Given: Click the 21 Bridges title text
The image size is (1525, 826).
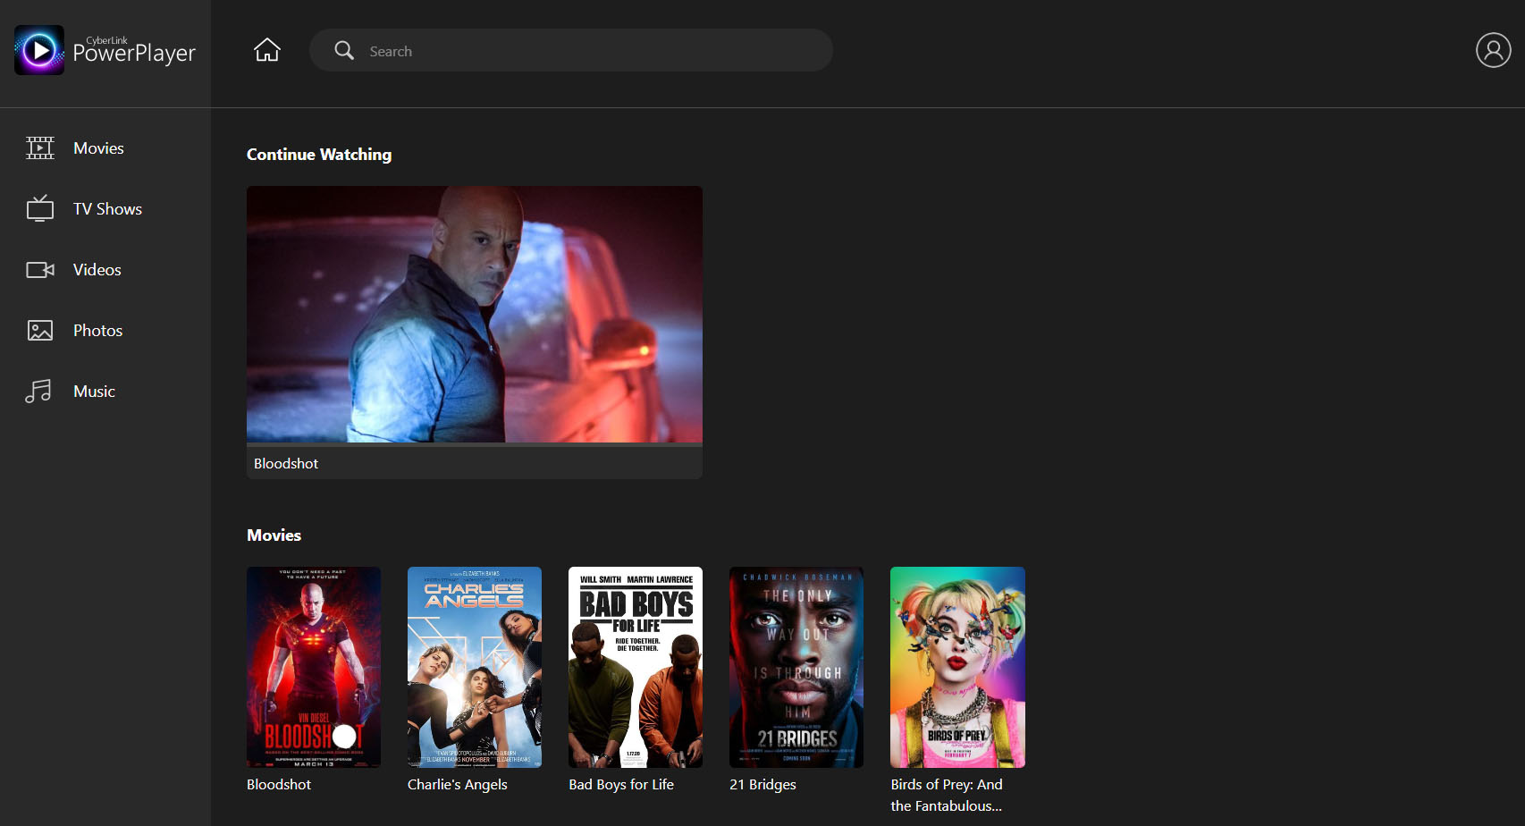Looking at the screenshot, I should tap(762, 784).
